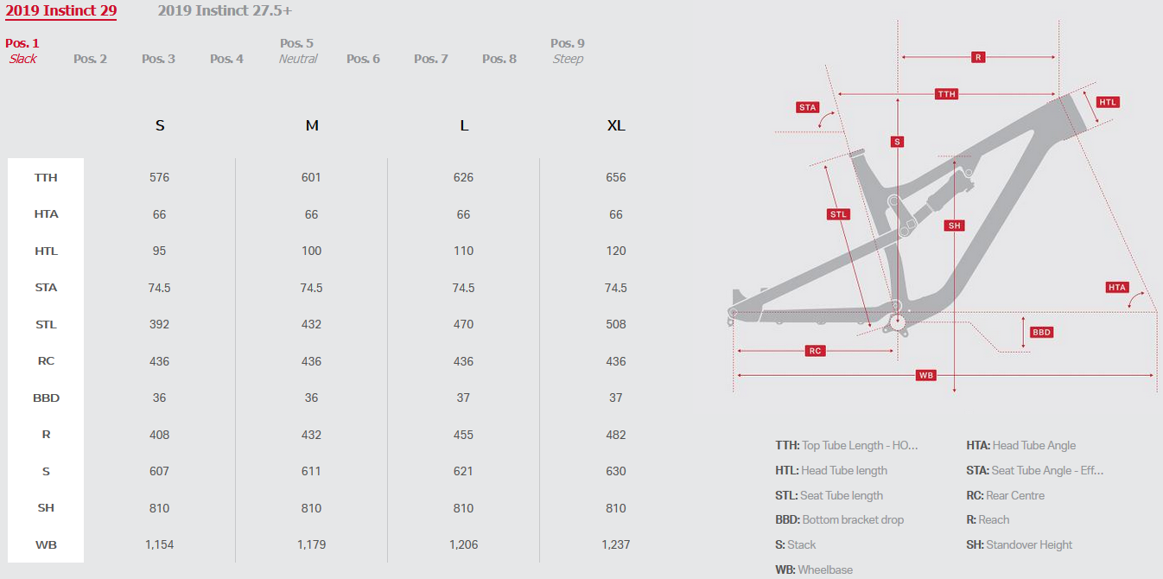Viewport: 1163px width, 579px height.
Task: Choose Pos. 1 Slack geometry position
Action: pyautogui.click(x=22, y=51)
